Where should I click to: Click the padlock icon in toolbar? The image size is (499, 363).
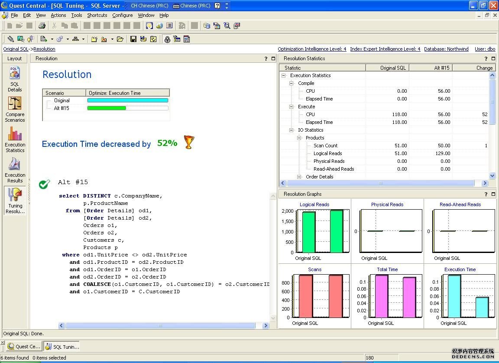167,39
